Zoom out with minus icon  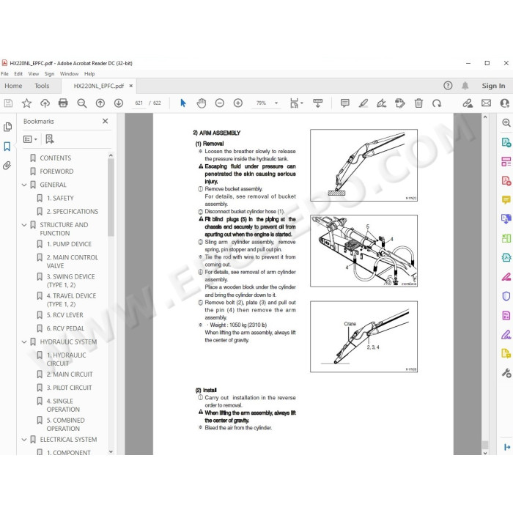click(220, 103)
